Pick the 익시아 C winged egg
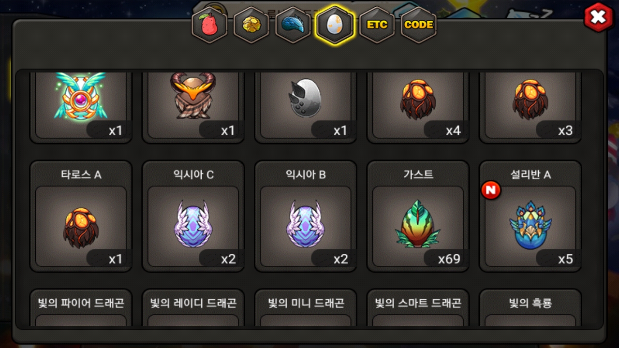Screen dimensions: 619x348 click(x=193, y=216)
